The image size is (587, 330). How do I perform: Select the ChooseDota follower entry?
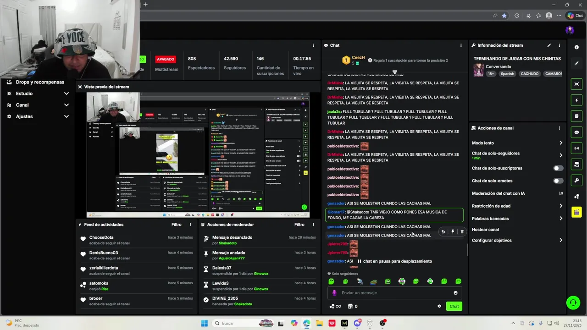coord(136,240)
